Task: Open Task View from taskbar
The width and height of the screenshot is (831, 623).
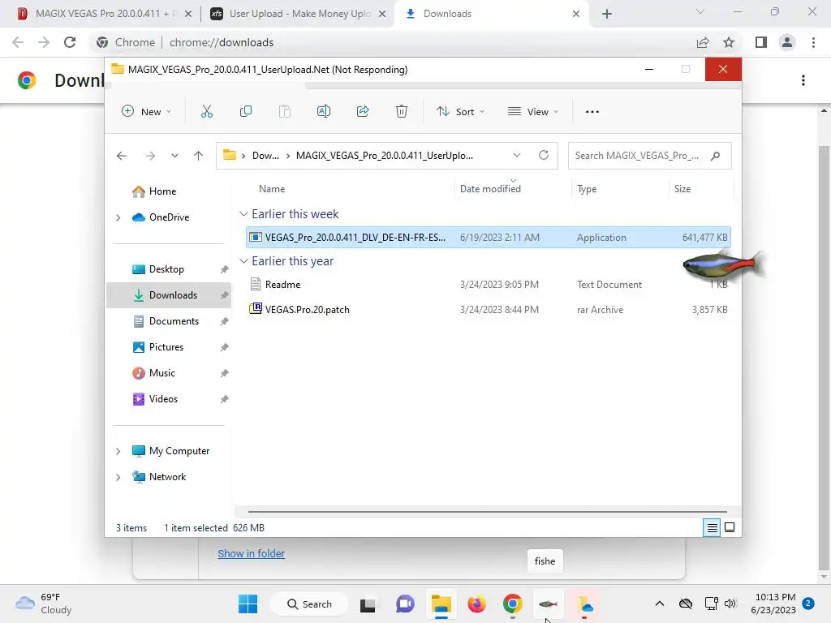Action: click(368, 604)
